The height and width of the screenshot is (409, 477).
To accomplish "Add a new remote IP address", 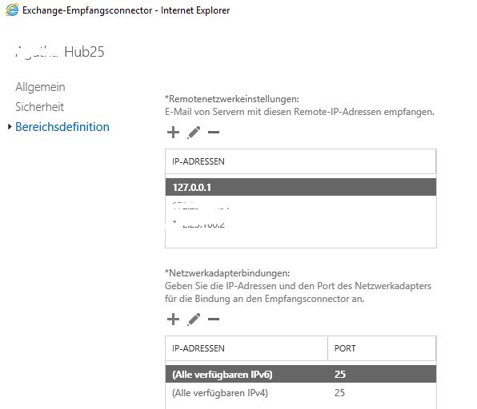I will point(173,132).
